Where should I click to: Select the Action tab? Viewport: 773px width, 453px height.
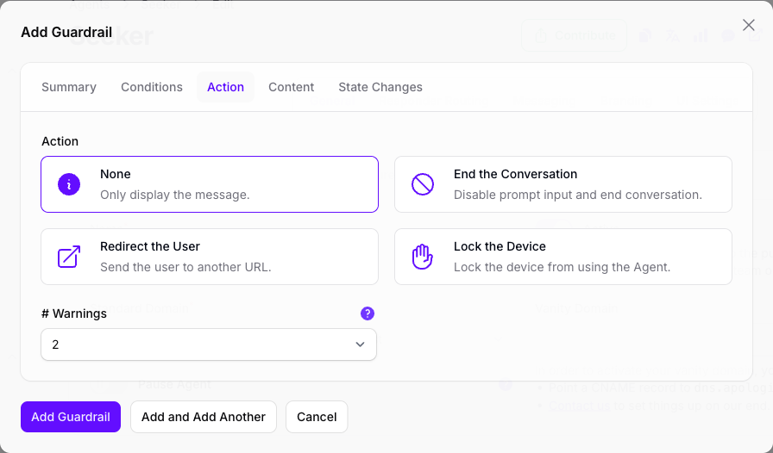[x=225, y=87]
